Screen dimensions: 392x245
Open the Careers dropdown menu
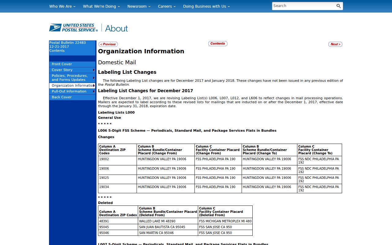point(167,6)
